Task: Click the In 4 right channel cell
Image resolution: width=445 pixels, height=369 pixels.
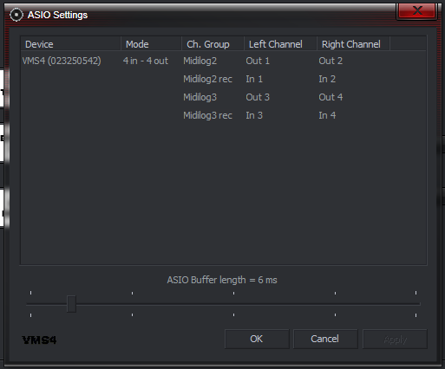Action: click(327, 115)
